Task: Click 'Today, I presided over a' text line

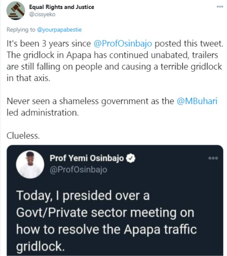Action: [83, 195]
